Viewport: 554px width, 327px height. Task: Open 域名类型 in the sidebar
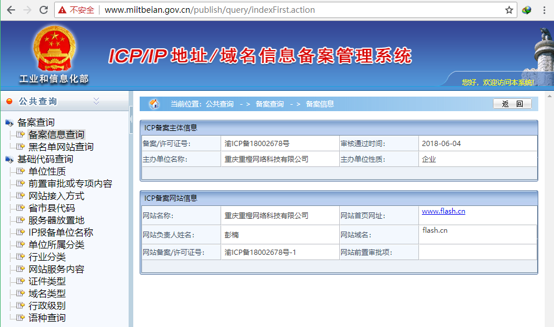coord(47,293)
